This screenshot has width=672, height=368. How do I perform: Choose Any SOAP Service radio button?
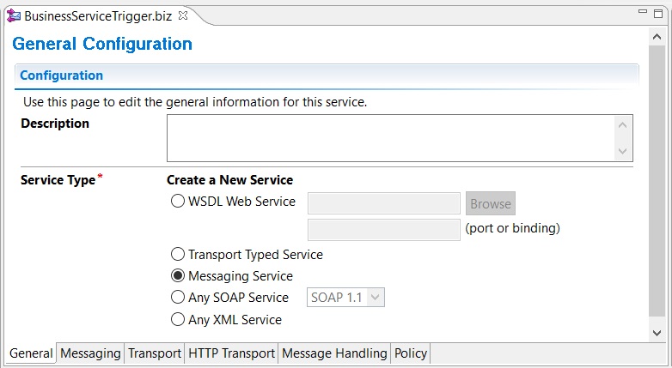pyautogui.click(x=177, y=297)
